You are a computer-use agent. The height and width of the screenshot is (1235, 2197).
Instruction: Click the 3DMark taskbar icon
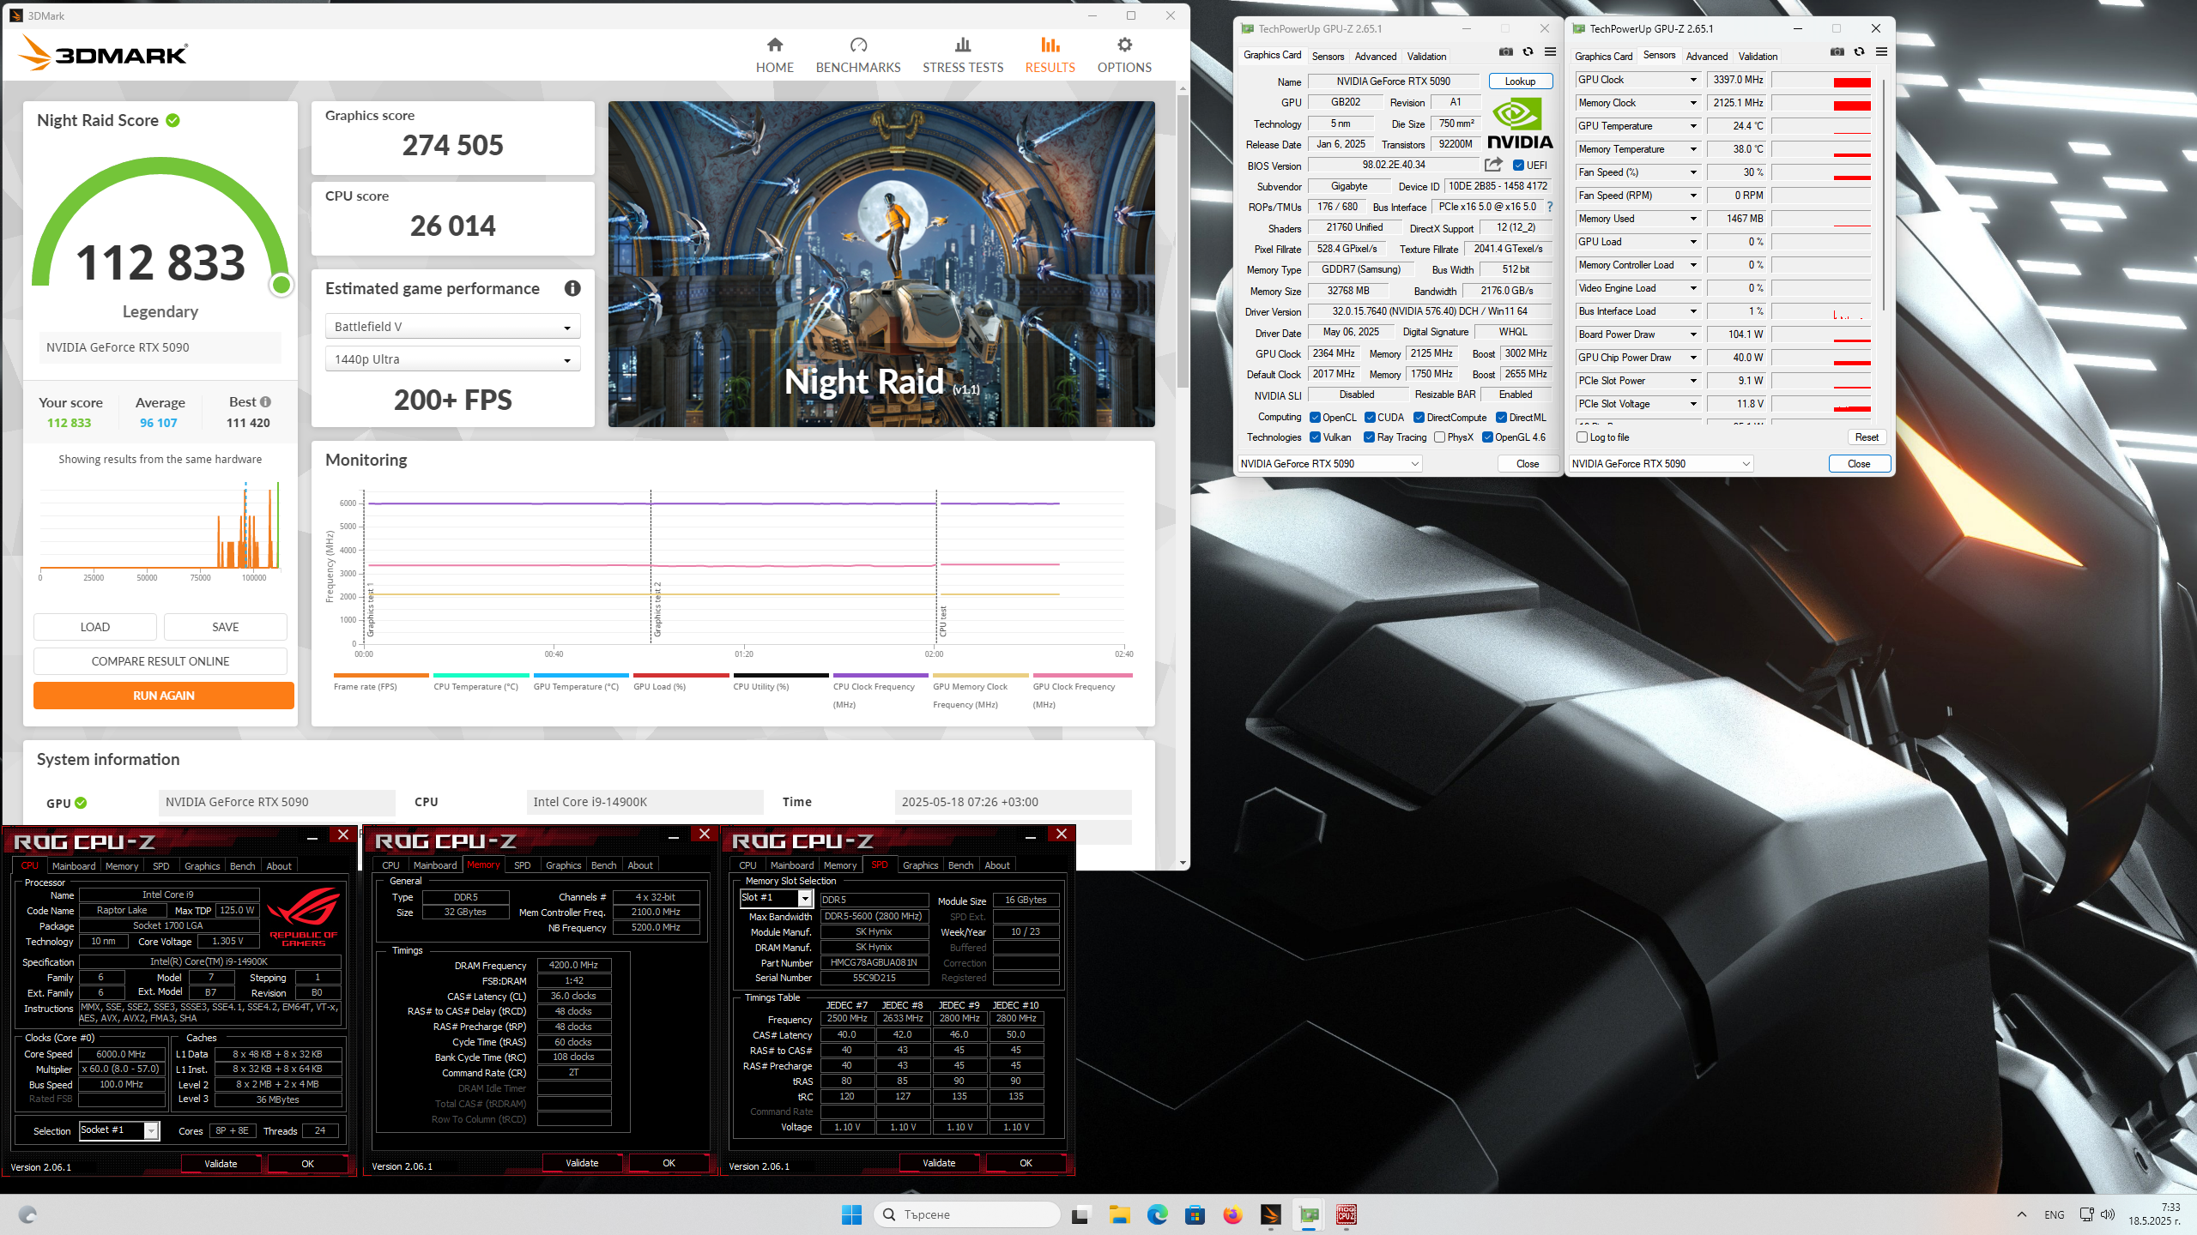pos(1270,1214)
